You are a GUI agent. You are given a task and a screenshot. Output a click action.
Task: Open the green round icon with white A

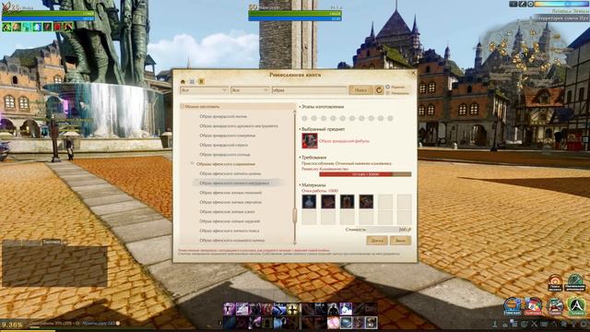click(x=576, y=306)
